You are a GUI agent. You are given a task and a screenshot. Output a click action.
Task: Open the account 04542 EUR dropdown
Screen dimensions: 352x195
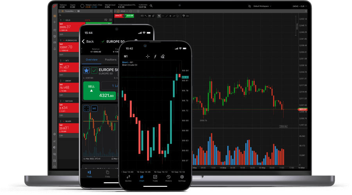click(x=300, y=6)
